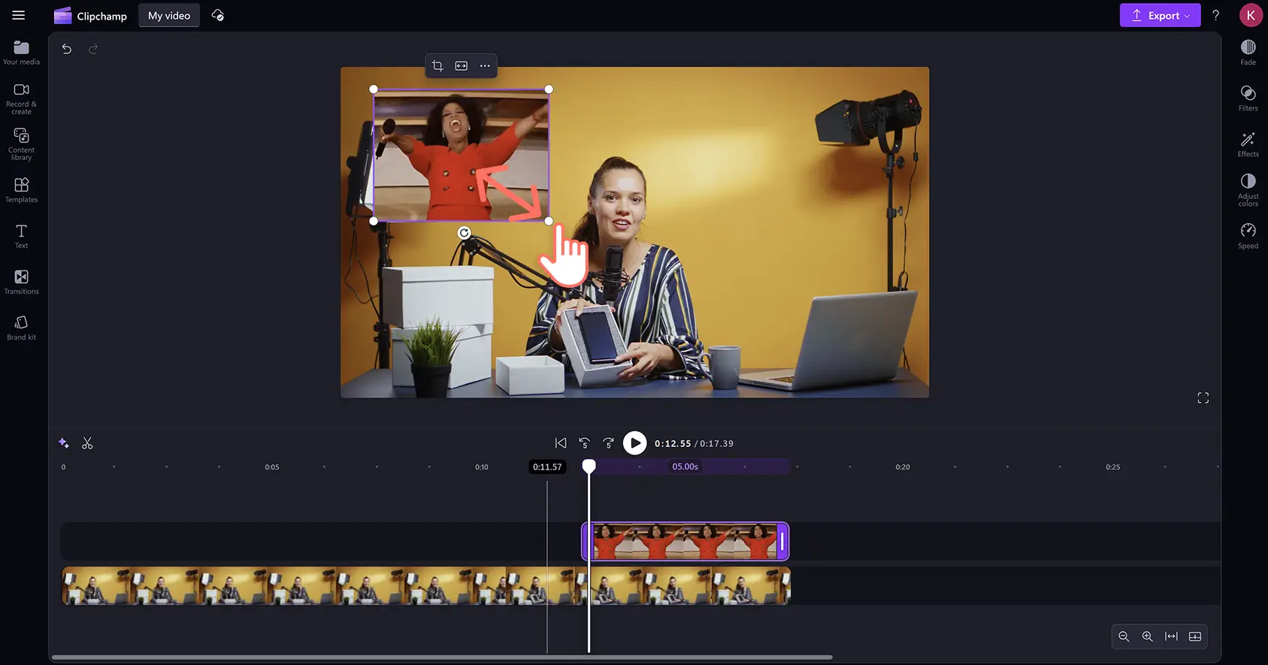Screen dimensions: 1268x665
Task: Click the playhead marker on timeline
Action: click(x=589, y=466)
